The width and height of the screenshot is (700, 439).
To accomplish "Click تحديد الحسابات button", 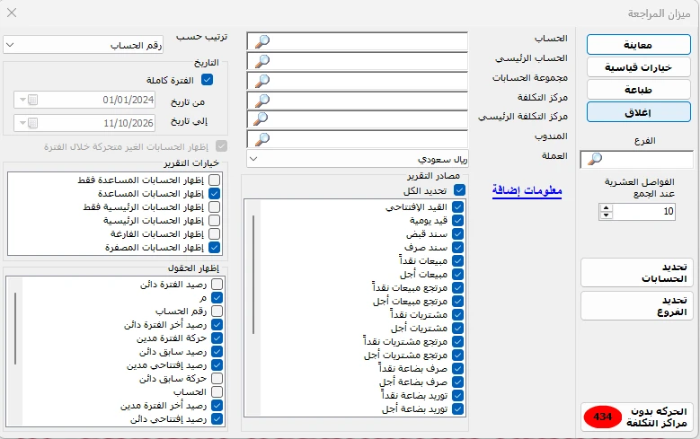I will tap(637, 273).
